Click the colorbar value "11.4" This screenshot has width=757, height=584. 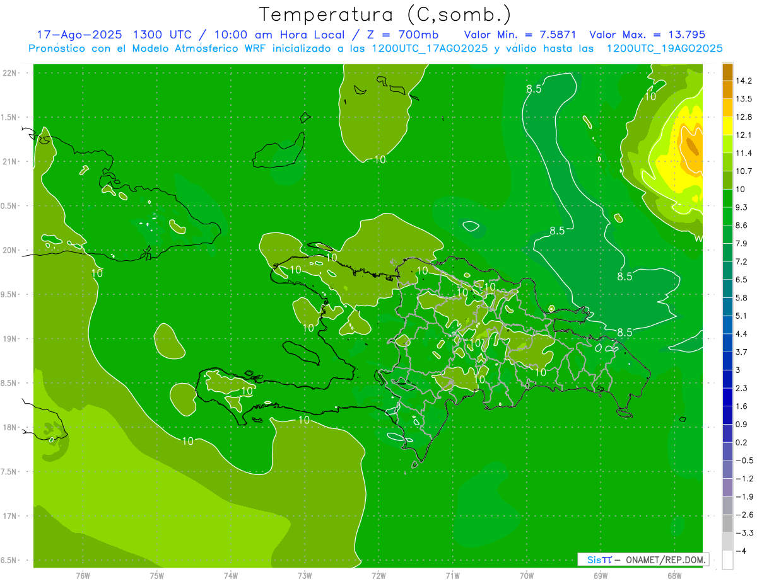(744, 153)
